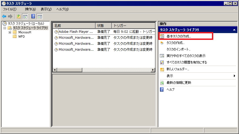The width and height of the screenshot is (239, 134).
Task: Open the 表示 submenu arrow in actions
Action: coord(234,76)
